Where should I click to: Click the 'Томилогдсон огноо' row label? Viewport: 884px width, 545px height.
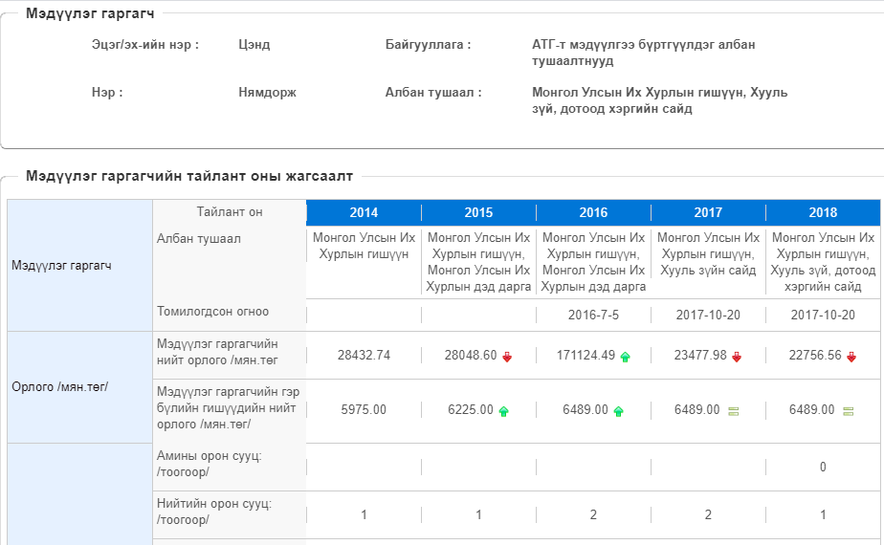click(212, 311)
